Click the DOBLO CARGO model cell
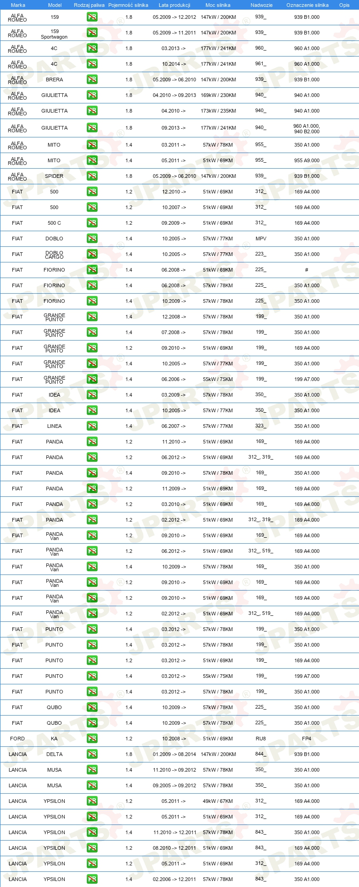The width and height of the screenshot is (359, 887). [54, 255]
